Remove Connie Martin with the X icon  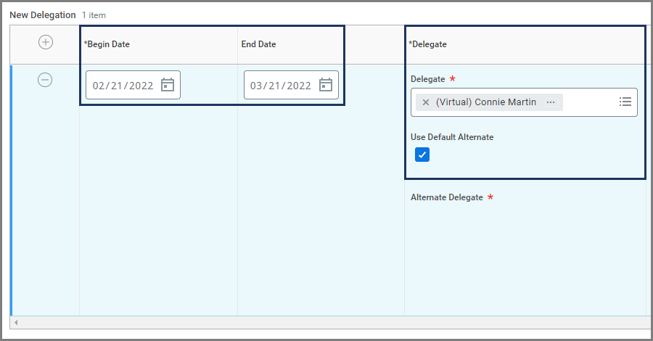click(x=426, y=102)
